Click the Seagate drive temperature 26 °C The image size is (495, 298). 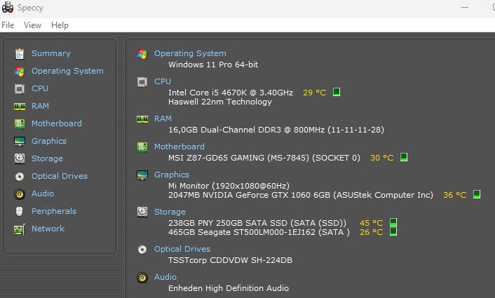tap(372, 232)
